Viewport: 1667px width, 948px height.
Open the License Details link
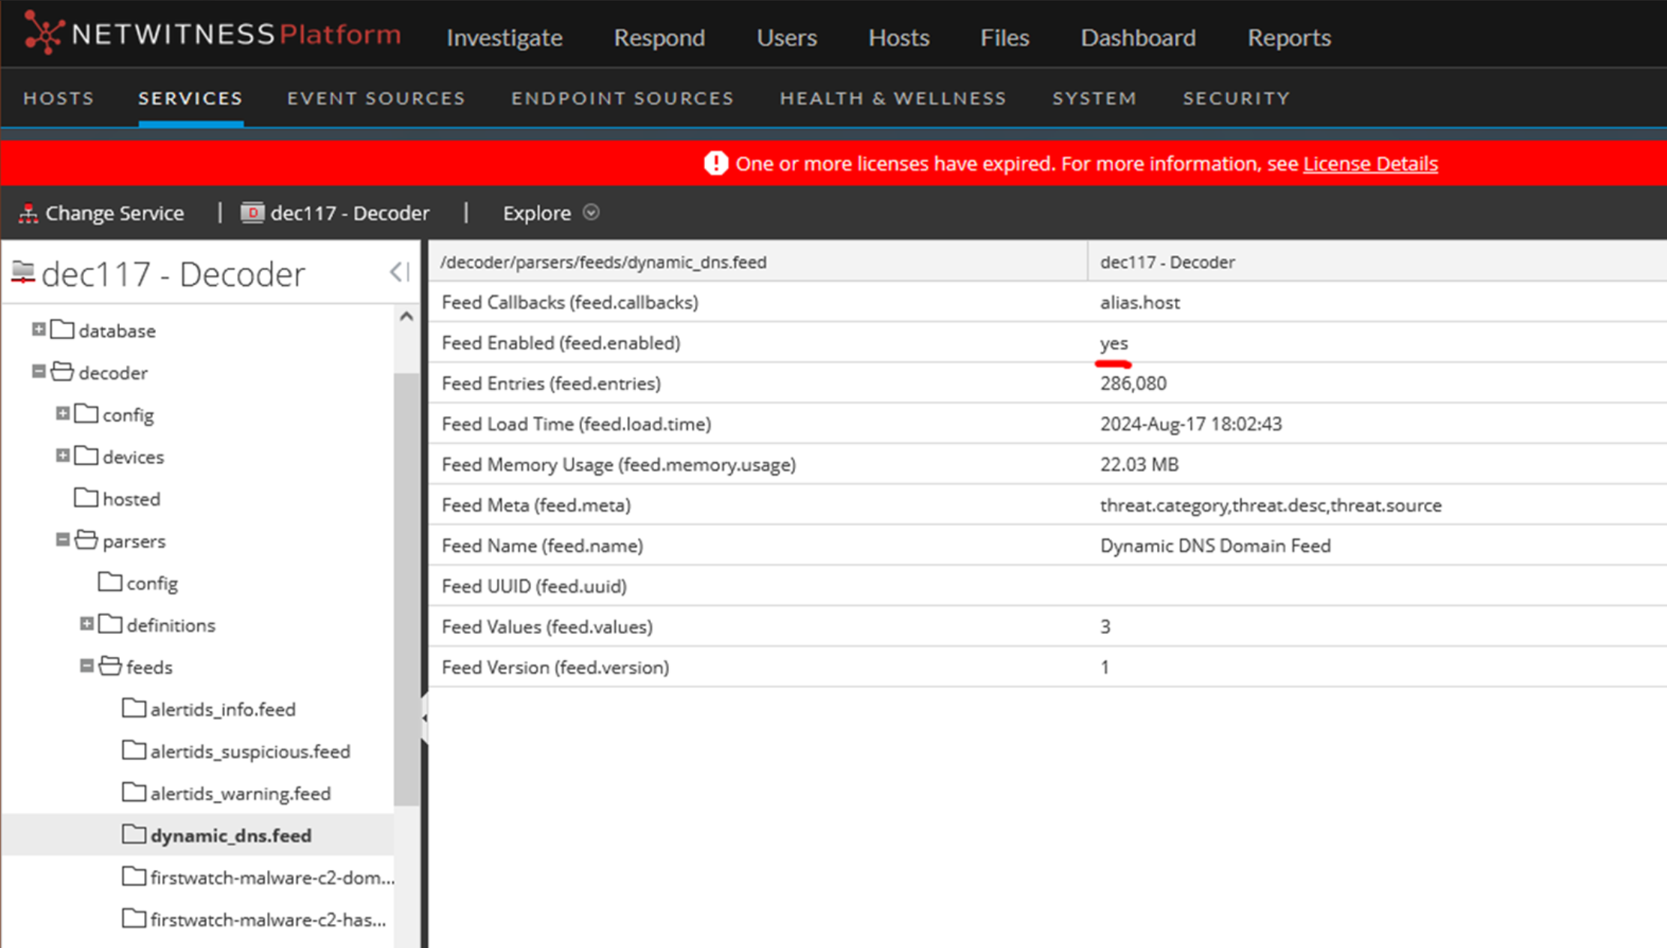(1369, 163)
